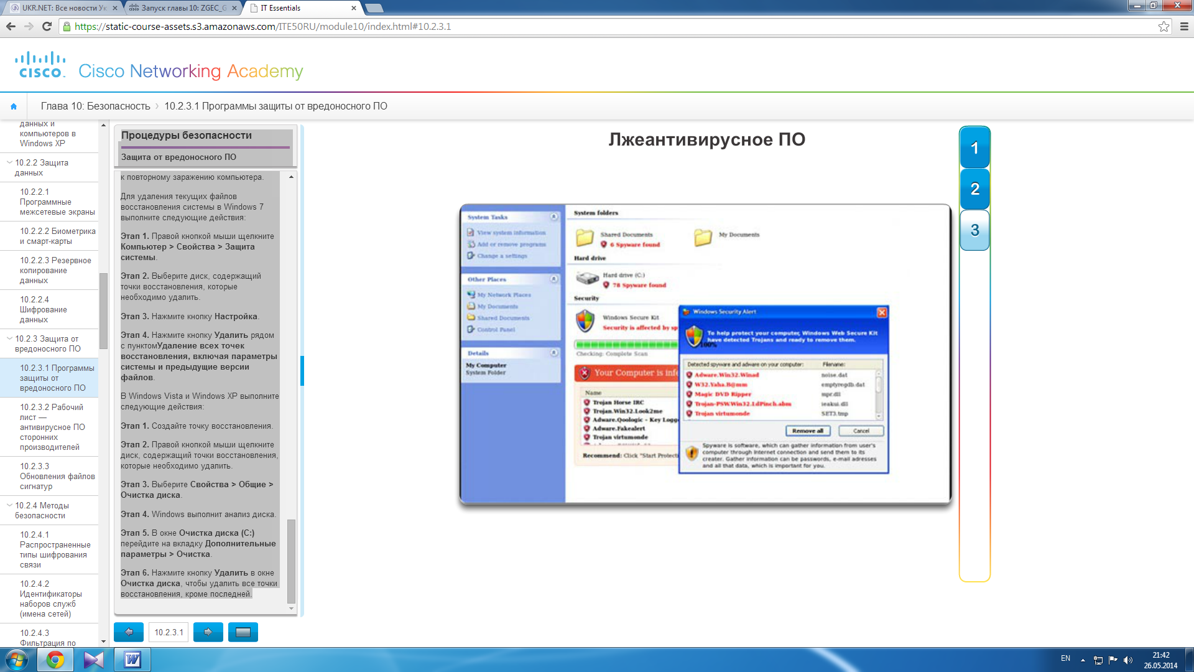Open Microsoft Word from the taskbar
The width and height of the screenshot is (1194, 672).
coord(132,660)
